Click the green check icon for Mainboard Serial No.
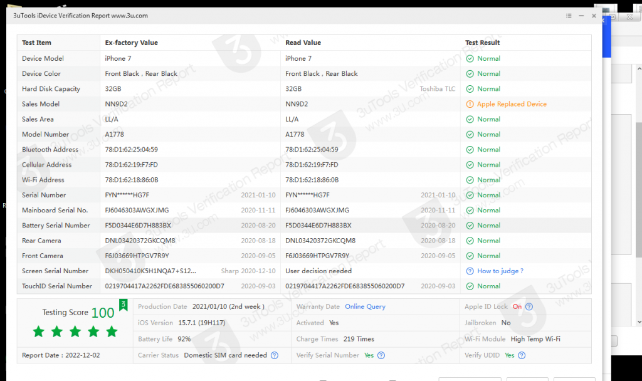The width and height of the screenshot is (642, 381). coord(470,211)
